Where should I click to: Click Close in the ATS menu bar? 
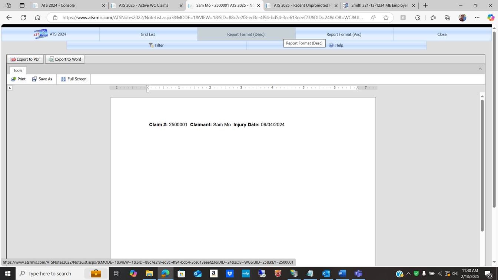click(442, 34)
